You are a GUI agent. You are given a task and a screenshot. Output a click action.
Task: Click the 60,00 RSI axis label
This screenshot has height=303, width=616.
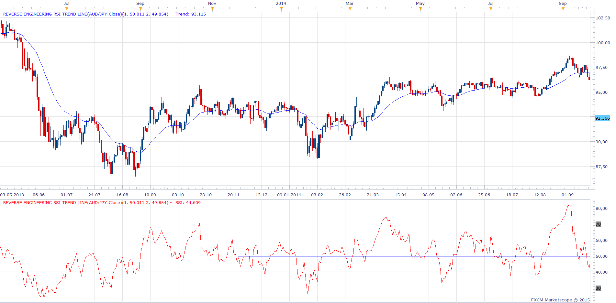(x=602, y=240)
